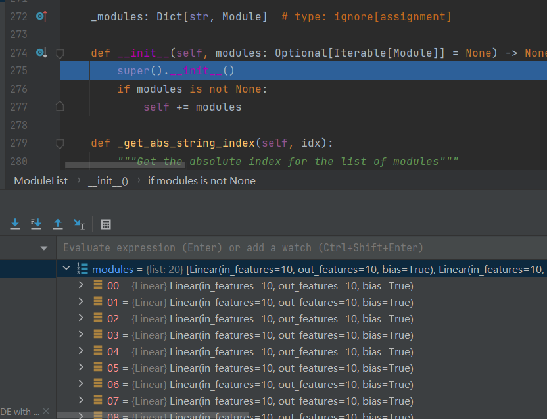Expand list element 05 in the debugger
The image size is (547, 419).
coord(80,368)
